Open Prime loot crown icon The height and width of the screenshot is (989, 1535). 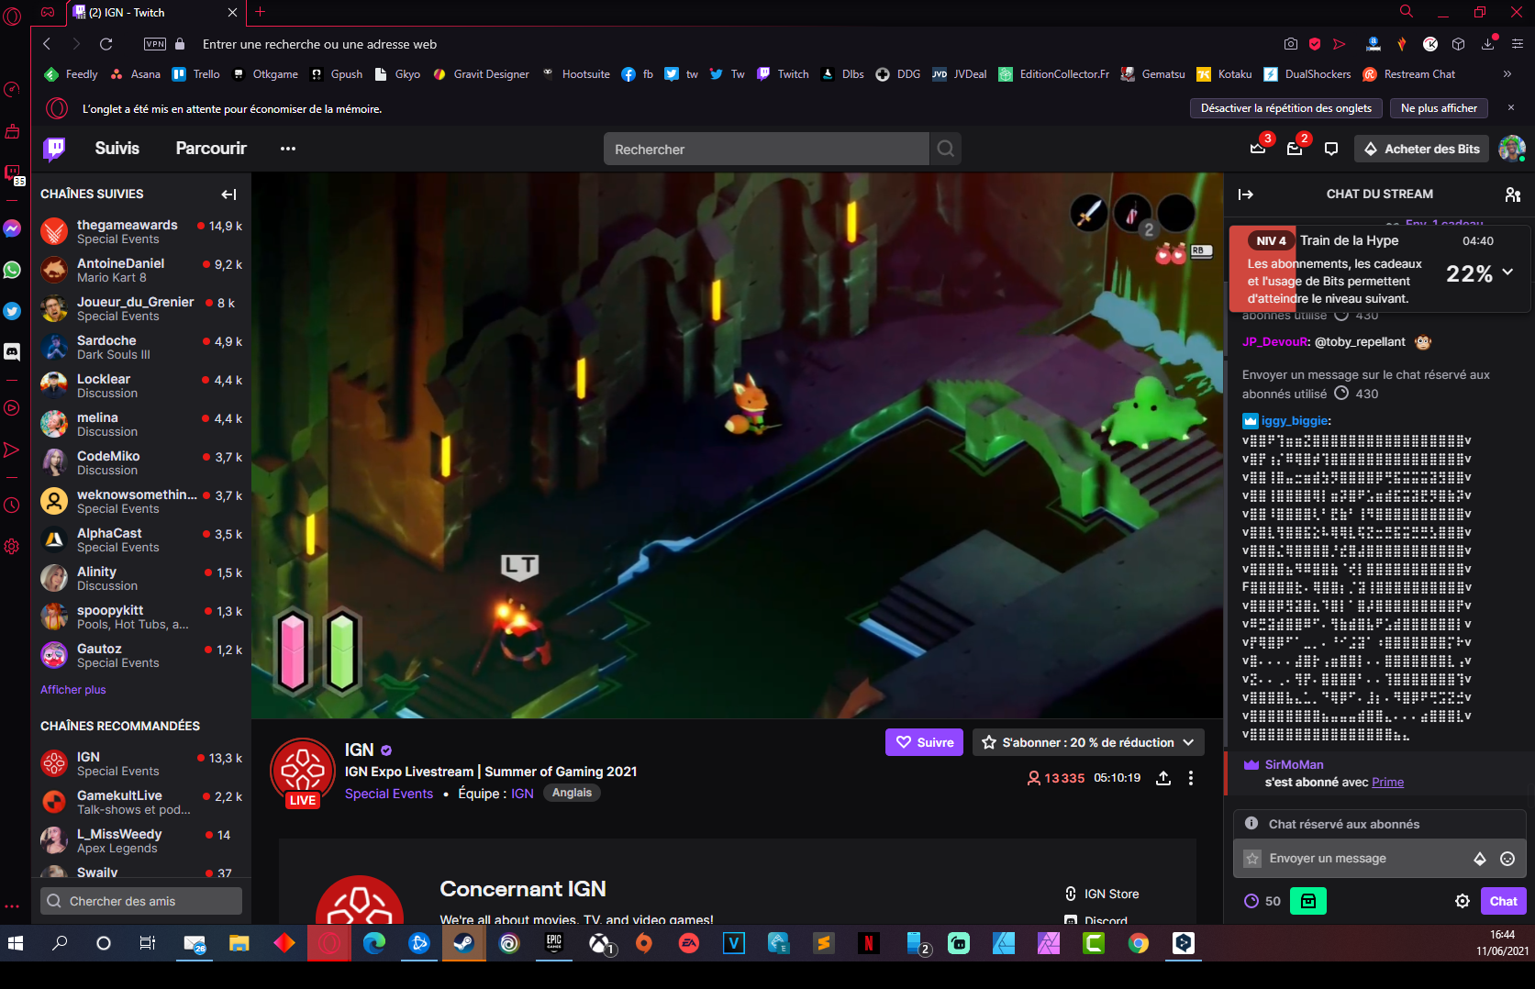tap(1258, 149)
